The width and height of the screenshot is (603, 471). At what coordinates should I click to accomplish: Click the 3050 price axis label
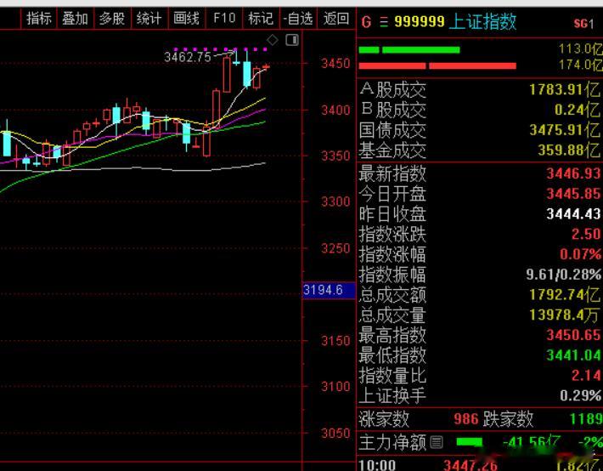click(335, 434)
